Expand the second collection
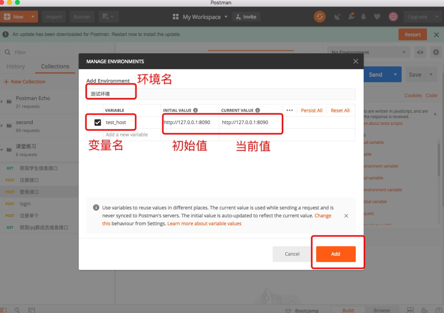This screenshot has height=313, width=444. (2, 125)
